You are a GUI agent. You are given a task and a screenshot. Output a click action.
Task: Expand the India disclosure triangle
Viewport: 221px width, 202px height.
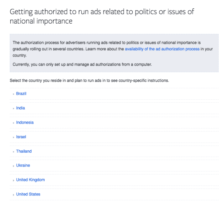point(14,108)
